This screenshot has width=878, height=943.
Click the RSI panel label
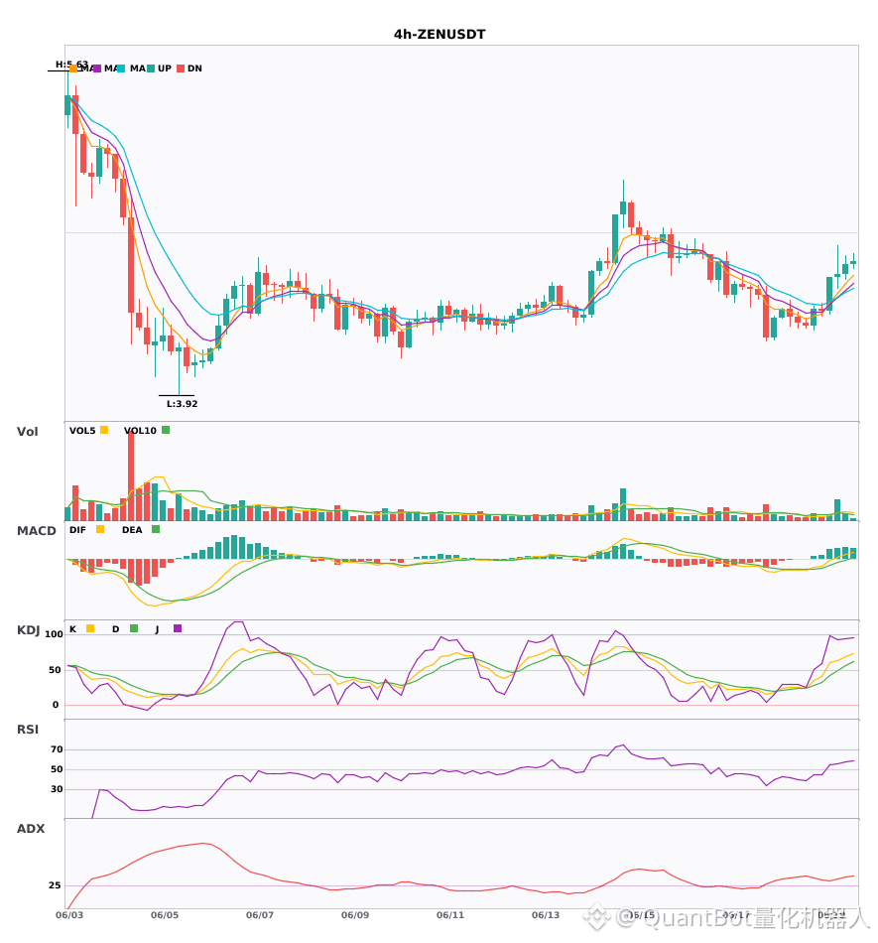click(28, 730)
